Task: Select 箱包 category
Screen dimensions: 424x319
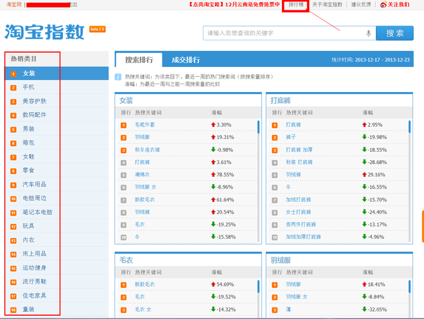Action: 57,143
